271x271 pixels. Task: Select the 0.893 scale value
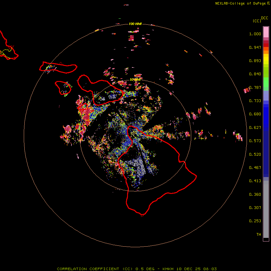pyautogui.click(x=255, y=61)
